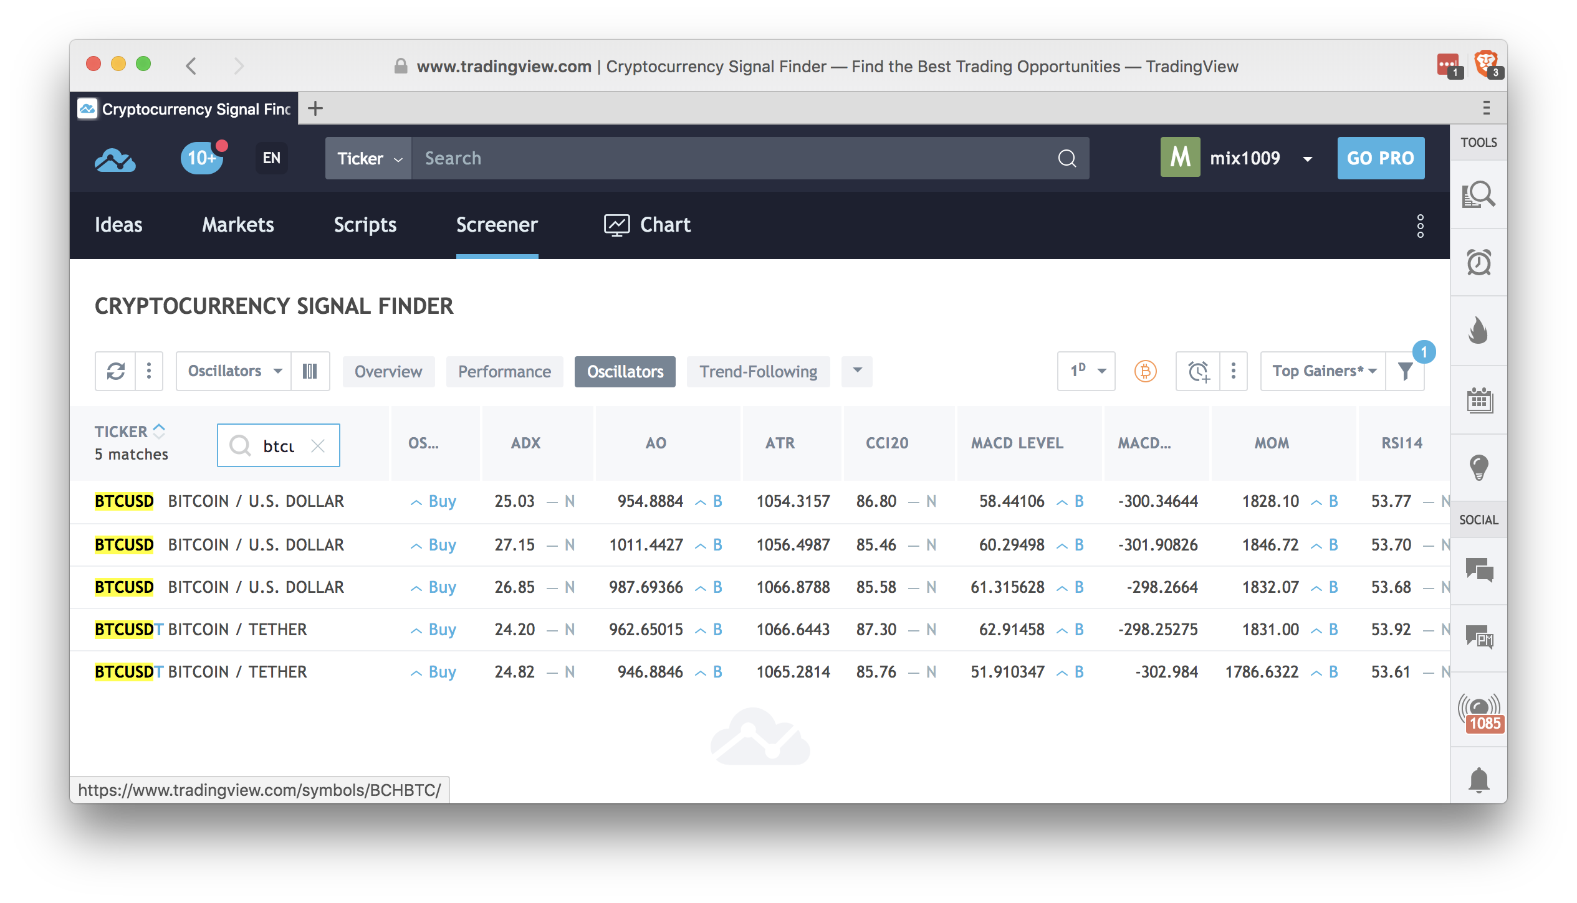Sort by the MOM column header
The image size is (1577, 903).
(x=1271, y=443)
